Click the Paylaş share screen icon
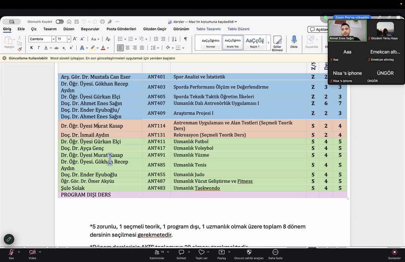 click(x=221, y=254)
